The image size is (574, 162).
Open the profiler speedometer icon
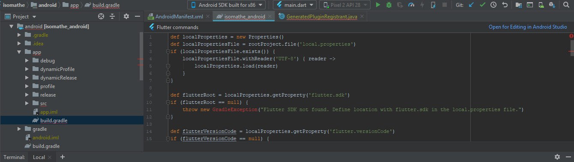tap(411, 5)
